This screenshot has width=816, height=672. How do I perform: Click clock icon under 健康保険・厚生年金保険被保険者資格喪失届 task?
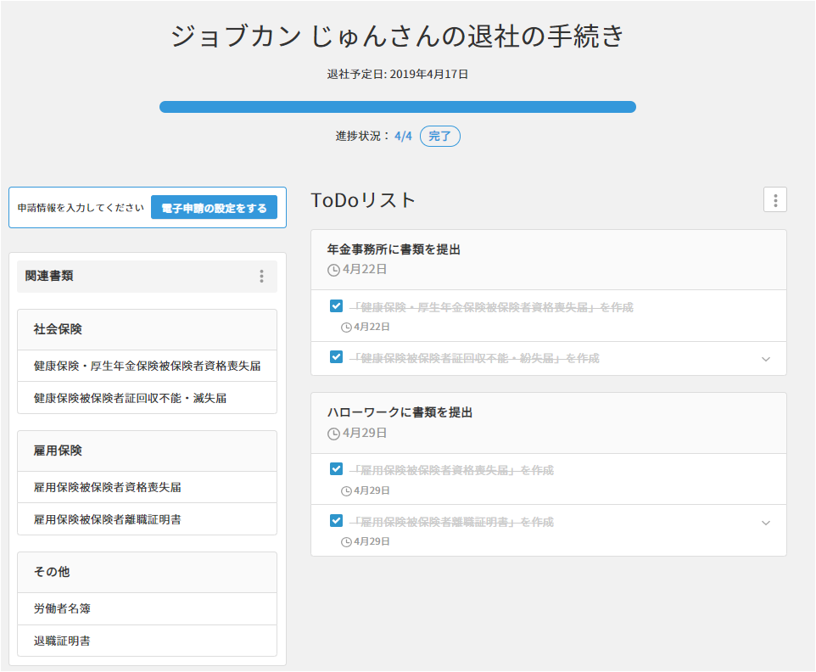pos(346,328)
